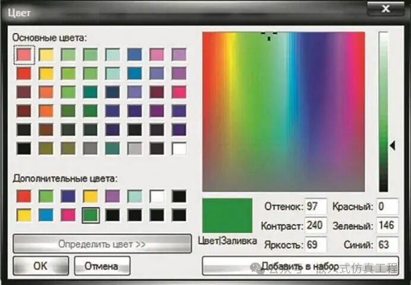This screenshot has height=285, width=411.
Task: Select the cyan-blue swatch in second basic row
Action: pyautogui.click(x=135, y=74)
